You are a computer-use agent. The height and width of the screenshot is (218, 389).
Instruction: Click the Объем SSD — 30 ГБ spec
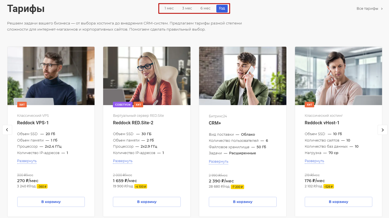coord(132,134)
